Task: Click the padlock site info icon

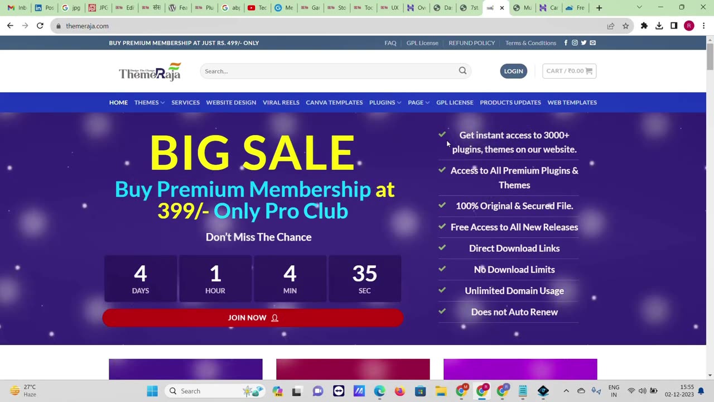Action: (59, 26)
